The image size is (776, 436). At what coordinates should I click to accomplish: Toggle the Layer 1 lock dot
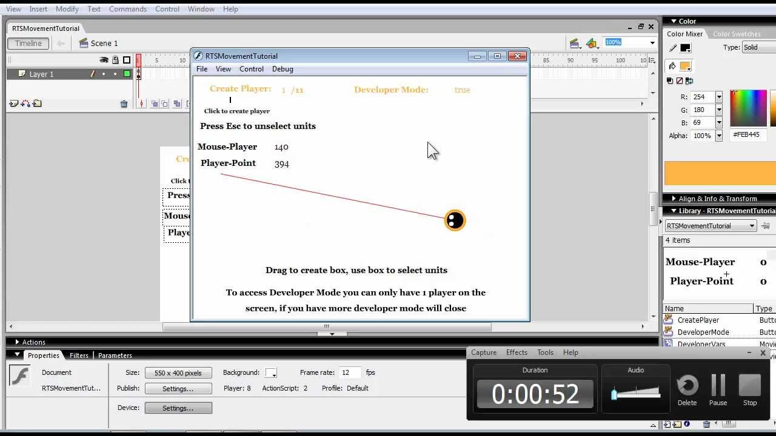click(115, 74)
